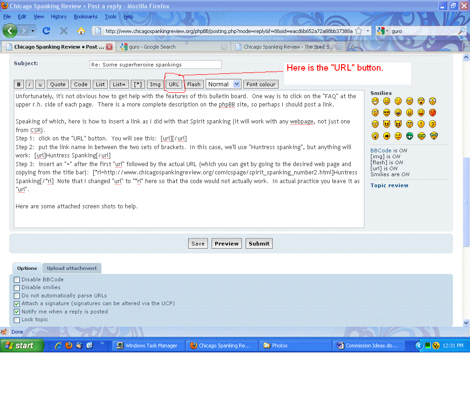Insert the surprised open-mouth smiley
The image size is (470, 413).
tap(421, 101)
